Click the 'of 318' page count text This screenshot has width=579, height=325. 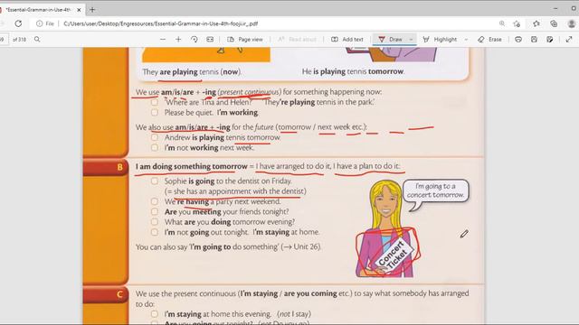coord(19,40)
